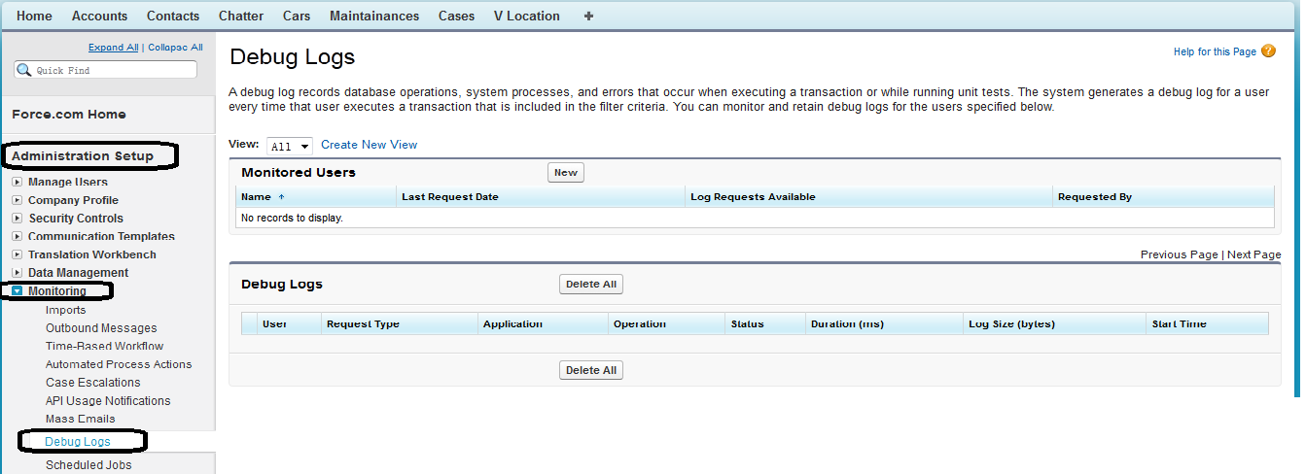The height and width of the screenshot is (474, 1306).
Task: Select Time-Based Workflow item
Action: pyautogui.click(x=105, y=346)
